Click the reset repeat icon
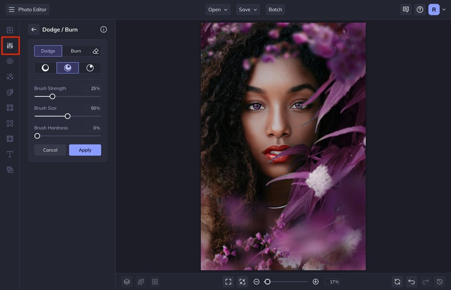 tap(397, 282)
